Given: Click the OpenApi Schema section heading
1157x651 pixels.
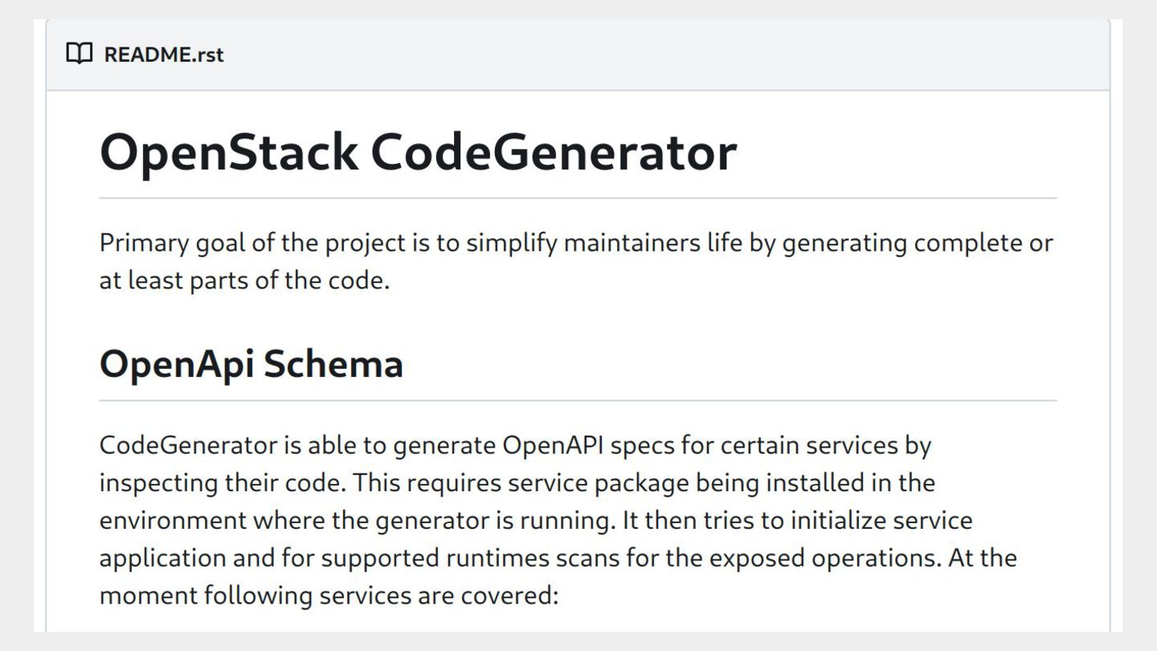Looking at the screenshot, I should click(251, 363).
